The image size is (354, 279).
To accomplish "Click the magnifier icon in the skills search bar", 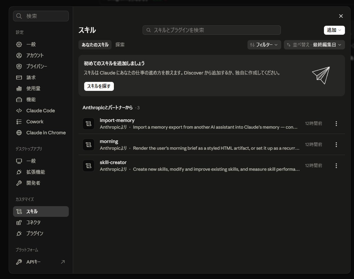I will 149,30.
